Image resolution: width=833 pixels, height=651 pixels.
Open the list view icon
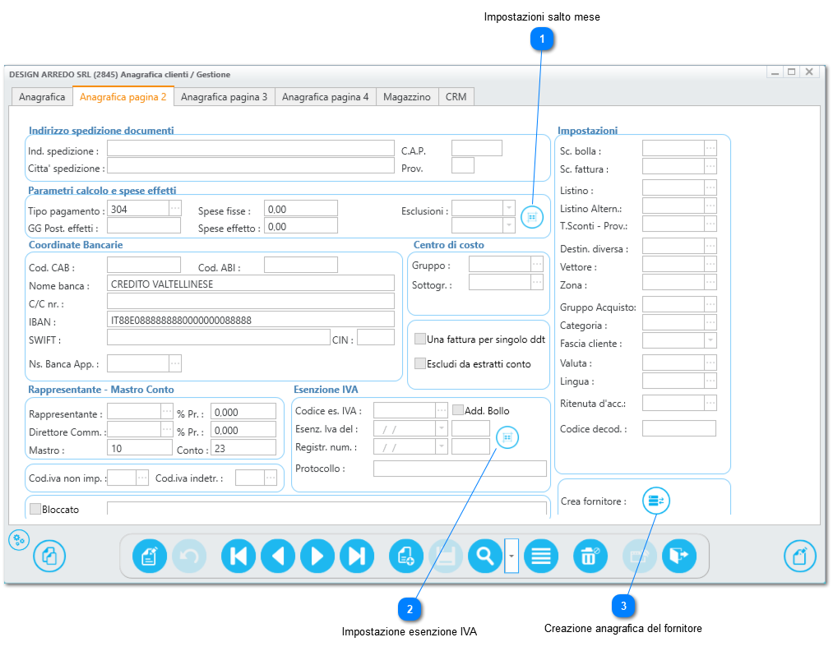pyautogui.click(x=541, y=556)
